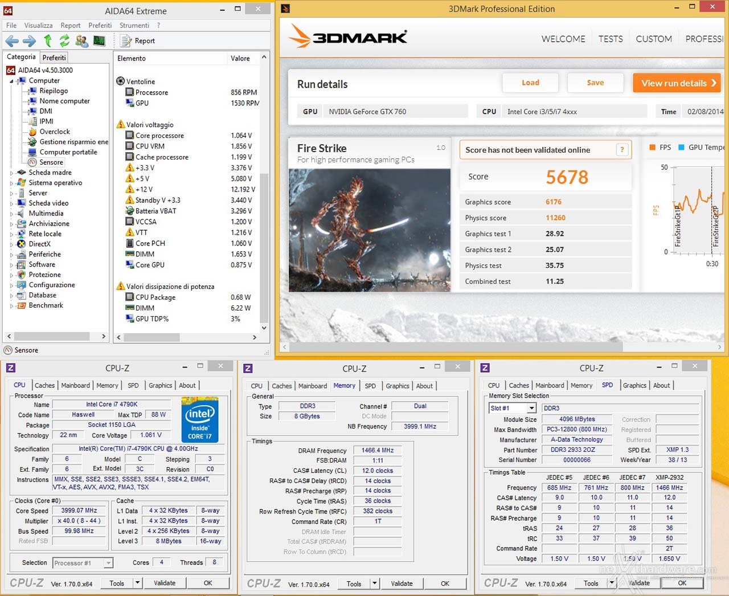Select the AIDA64 v4.50.3000 root node

pyautogui.click(x=45, y=70)
